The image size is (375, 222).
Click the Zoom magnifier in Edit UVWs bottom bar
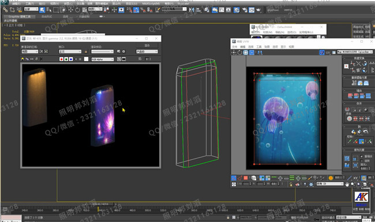point(352,184)
